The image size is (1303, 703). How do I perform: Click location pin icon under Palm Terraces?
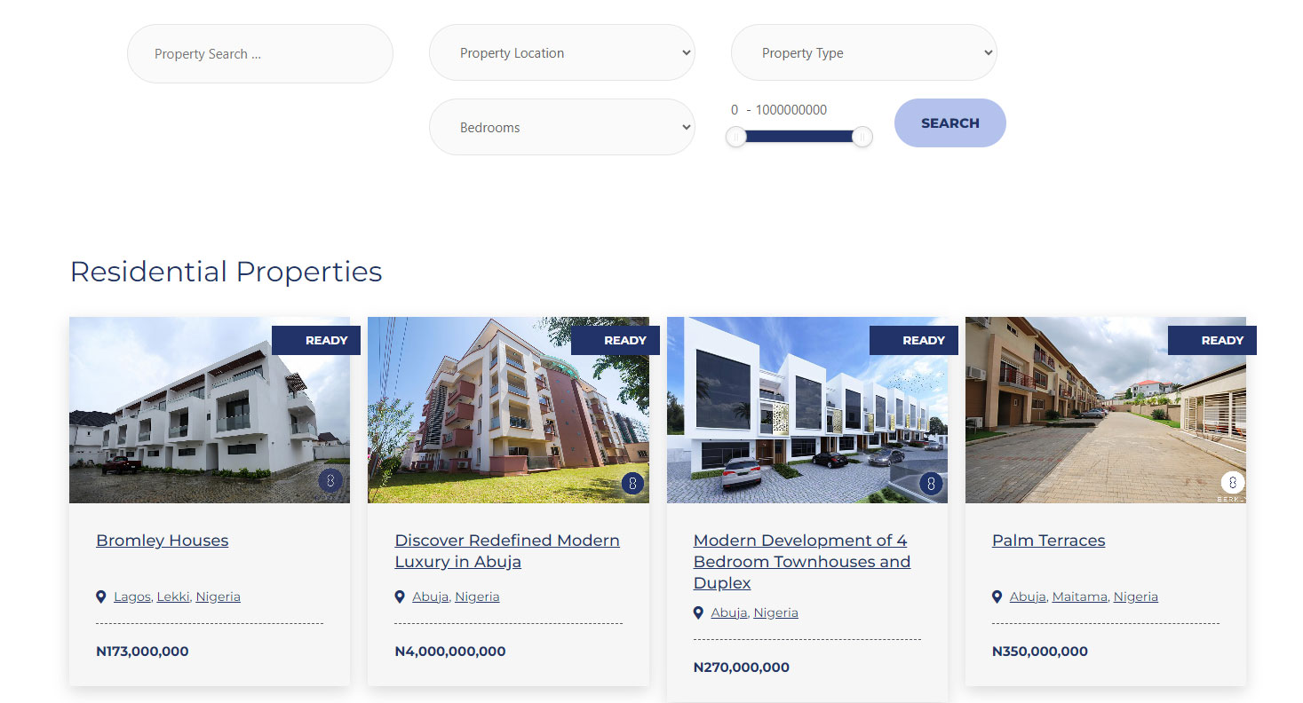997,596
